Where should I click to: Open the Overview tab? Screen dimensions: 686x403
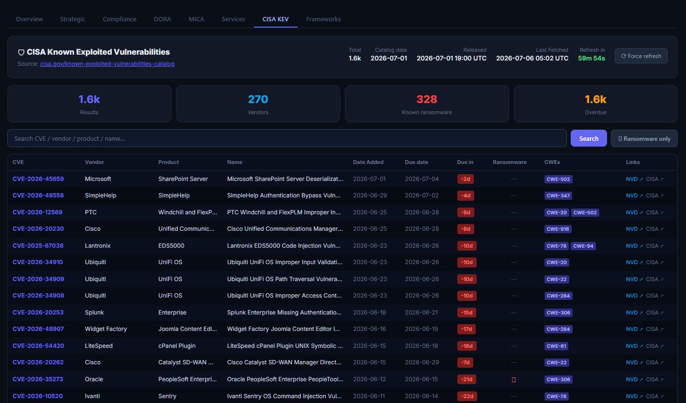click(29, 19)
